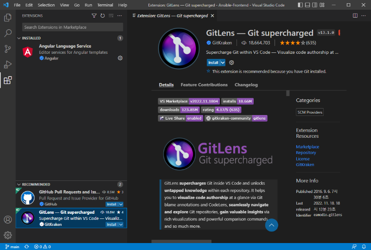
Task: Click the GitHub Pull Requests extension icon
Action: 28,198
